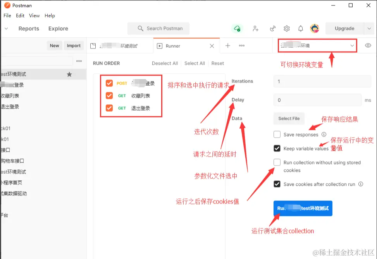Open the environment selector dropdown
Viewport: 377px width, 259px height.
coord(317,45)
